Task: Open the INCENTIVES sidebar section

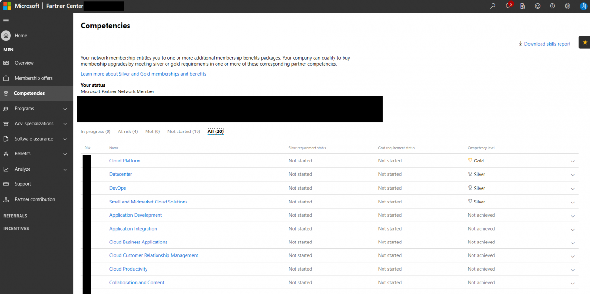Action: [x=16, y=228]
